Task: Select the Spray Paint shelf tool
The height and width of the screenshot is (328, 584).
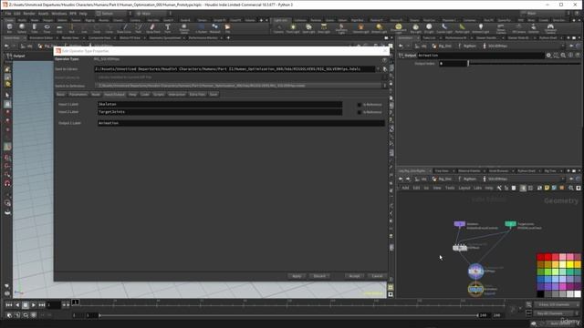Action: (x=152, y=28)
